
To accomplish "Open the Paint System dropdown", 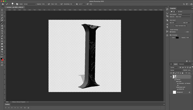I will click(184, 14).
